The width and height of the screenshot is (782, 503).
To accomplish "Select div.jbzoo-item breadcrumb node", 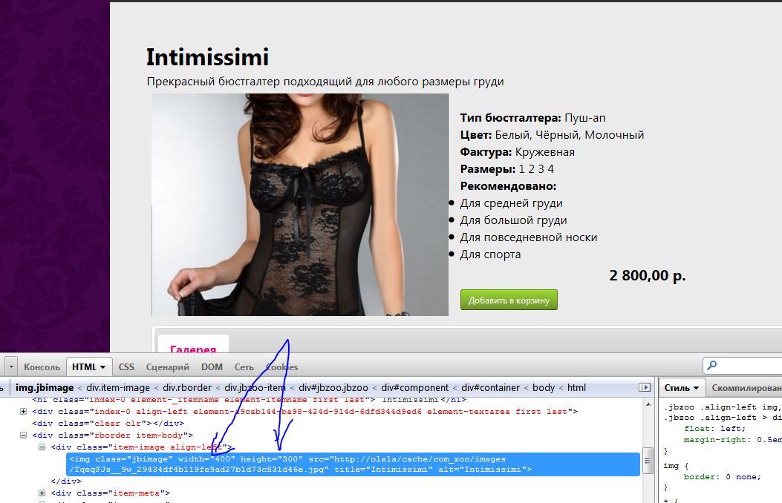I will (255, 387).
